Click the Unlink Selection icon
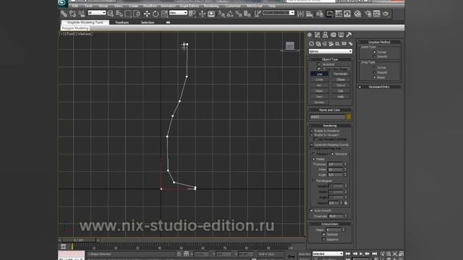The height and width of the screenshot is (260, 463). [x=72, y=14]
